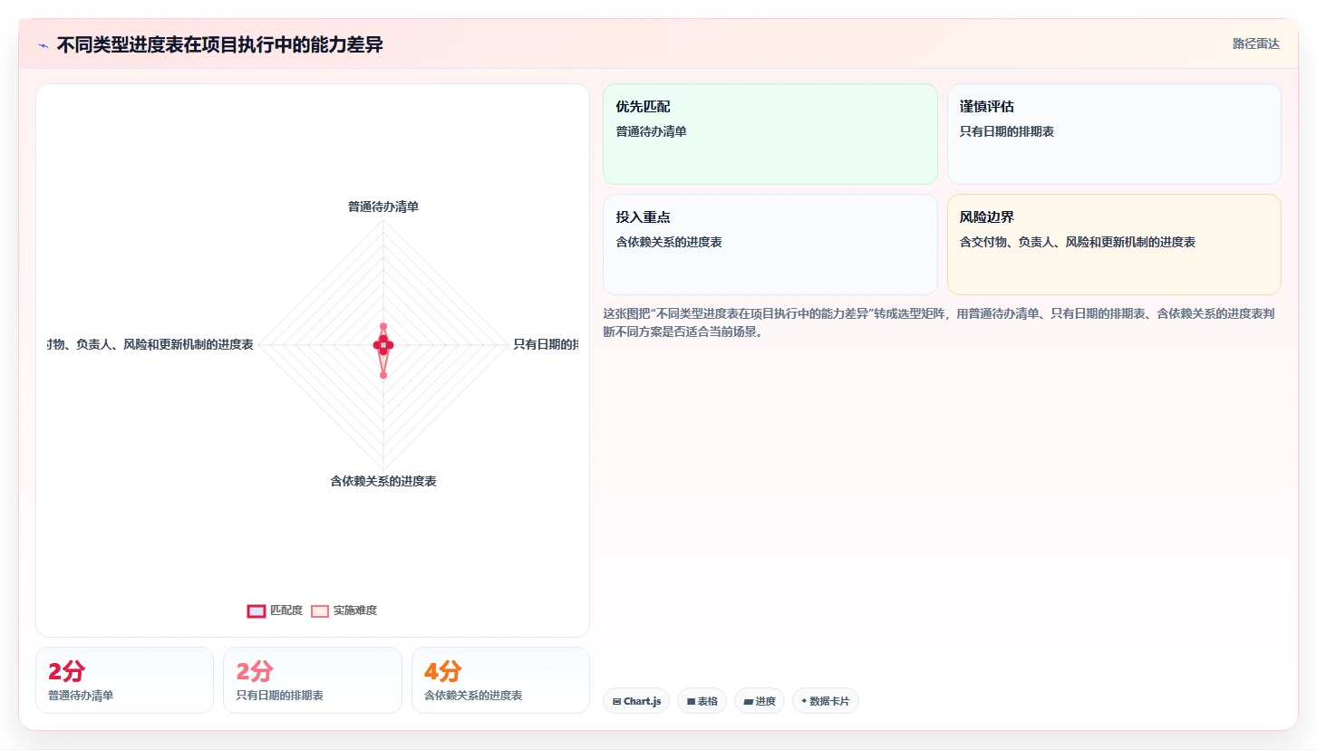Click the Chart.js tag chip
This screenshot has width=1317, height=750.
pos(636,701)
